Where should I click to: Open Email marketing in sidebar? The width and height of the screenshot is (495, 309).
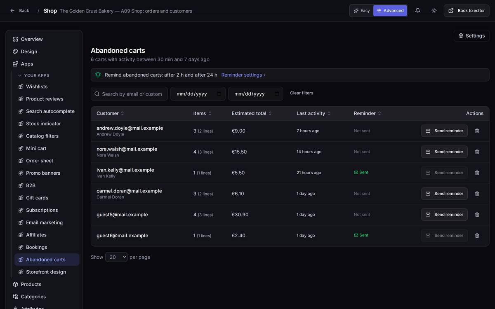point(44,222)
